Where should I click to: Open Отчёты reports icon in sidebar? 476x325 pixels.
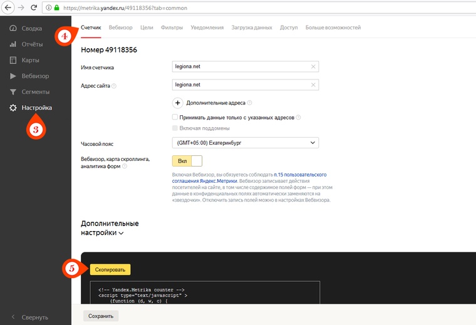13,44
